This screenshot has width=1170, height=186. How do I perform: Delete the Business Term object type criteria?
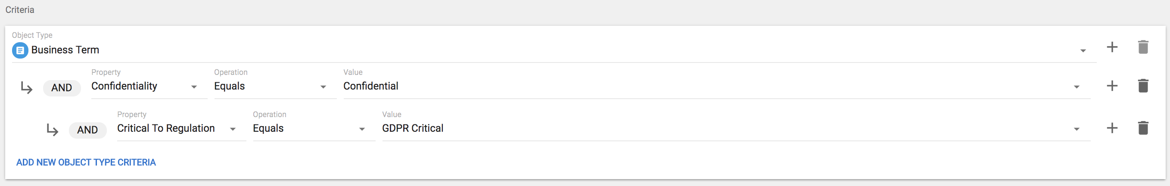(1143, 47)
